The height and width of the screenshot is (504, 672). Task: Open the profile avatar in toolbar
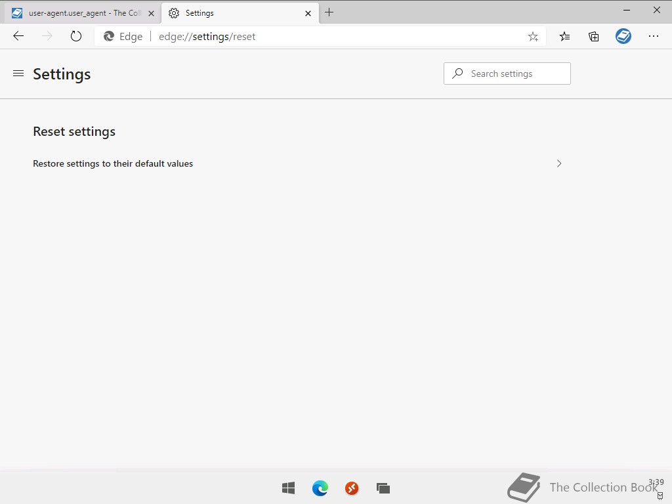coord(623,36)
